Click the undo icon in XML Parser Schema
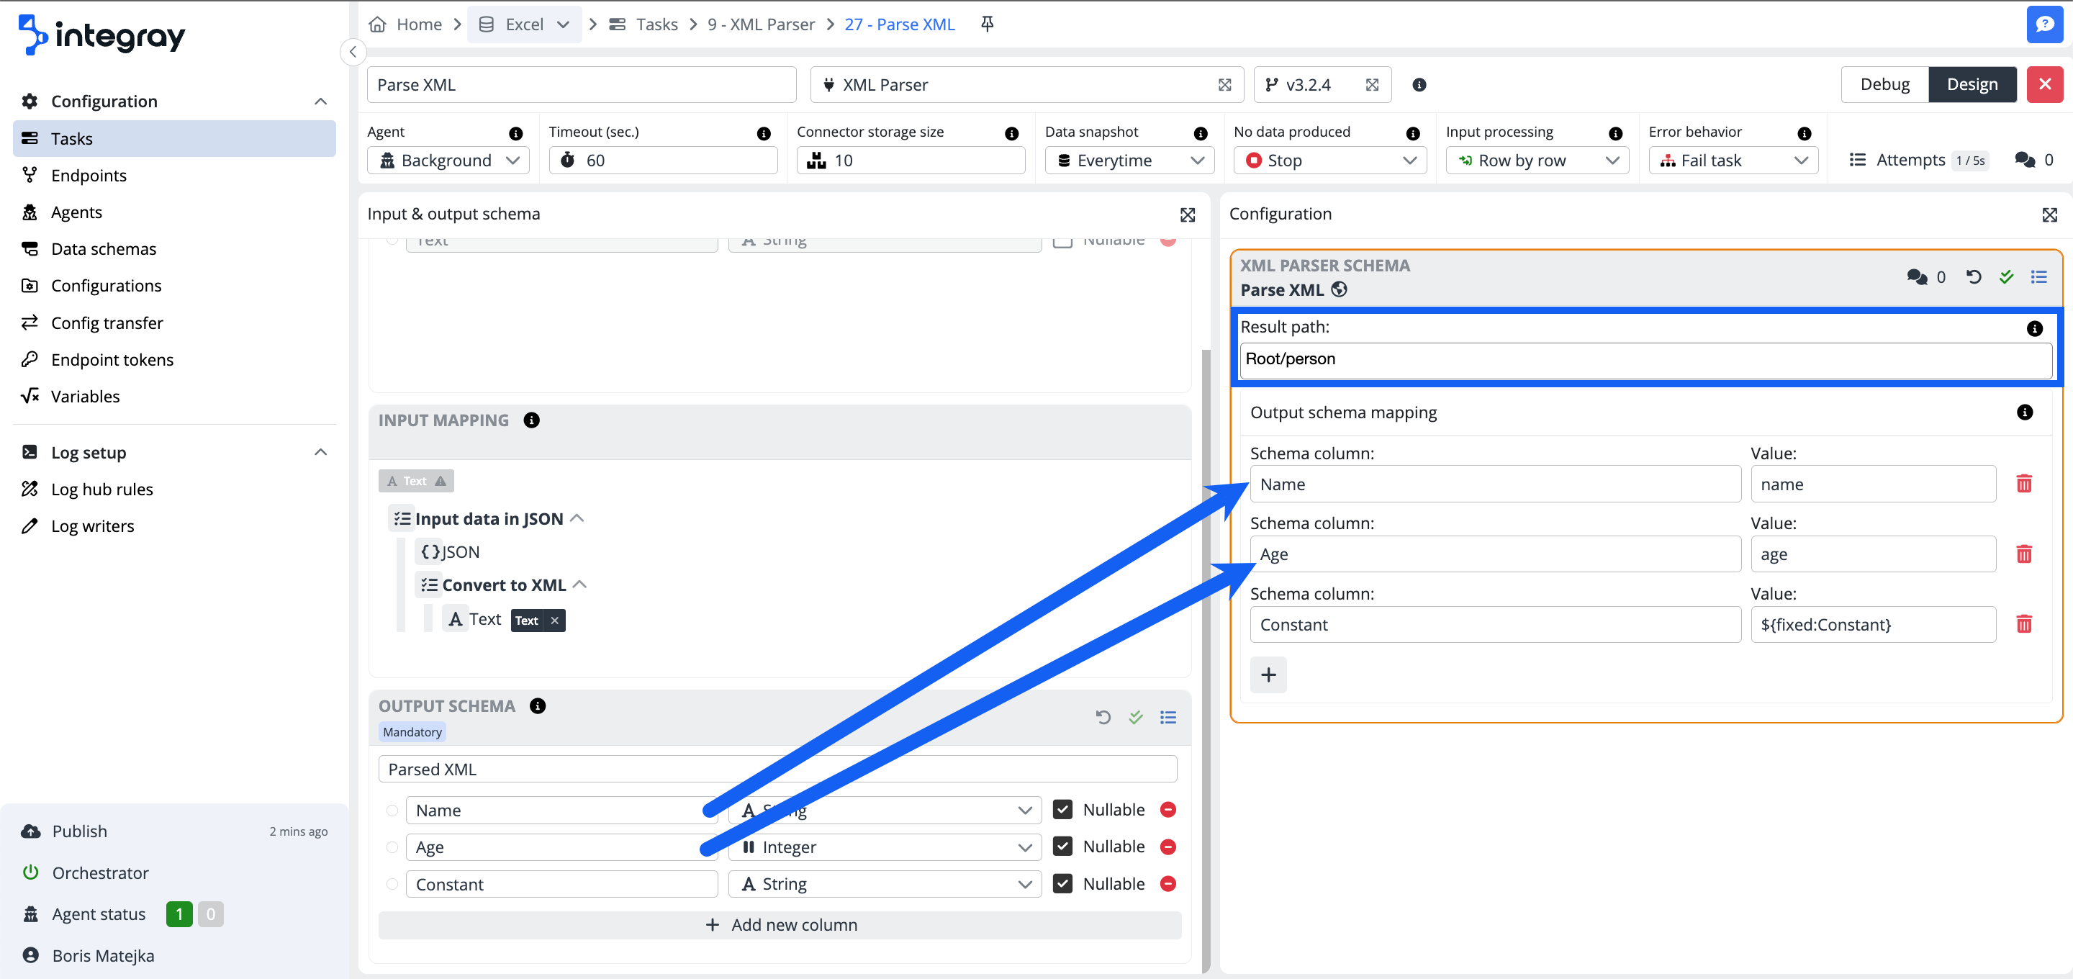 click(1973, 277)
